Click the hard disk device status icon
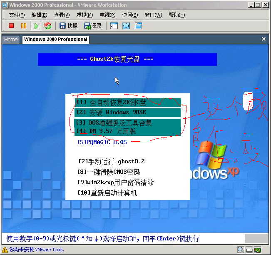Image resolution: width=271 pixels, height=255 pixels. (x=249, y=250)
